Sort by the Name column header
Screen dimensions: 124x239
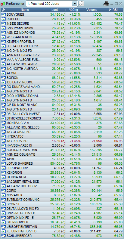pos(25,10)
